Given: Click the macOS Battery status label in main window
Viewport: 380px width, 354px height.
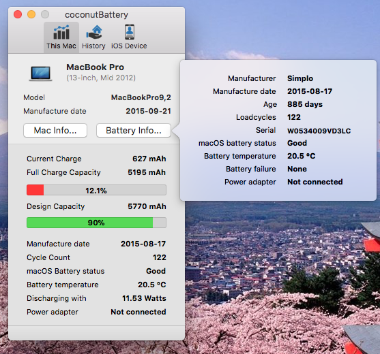Looking at the screenshot, I should [x=65, y=271].
